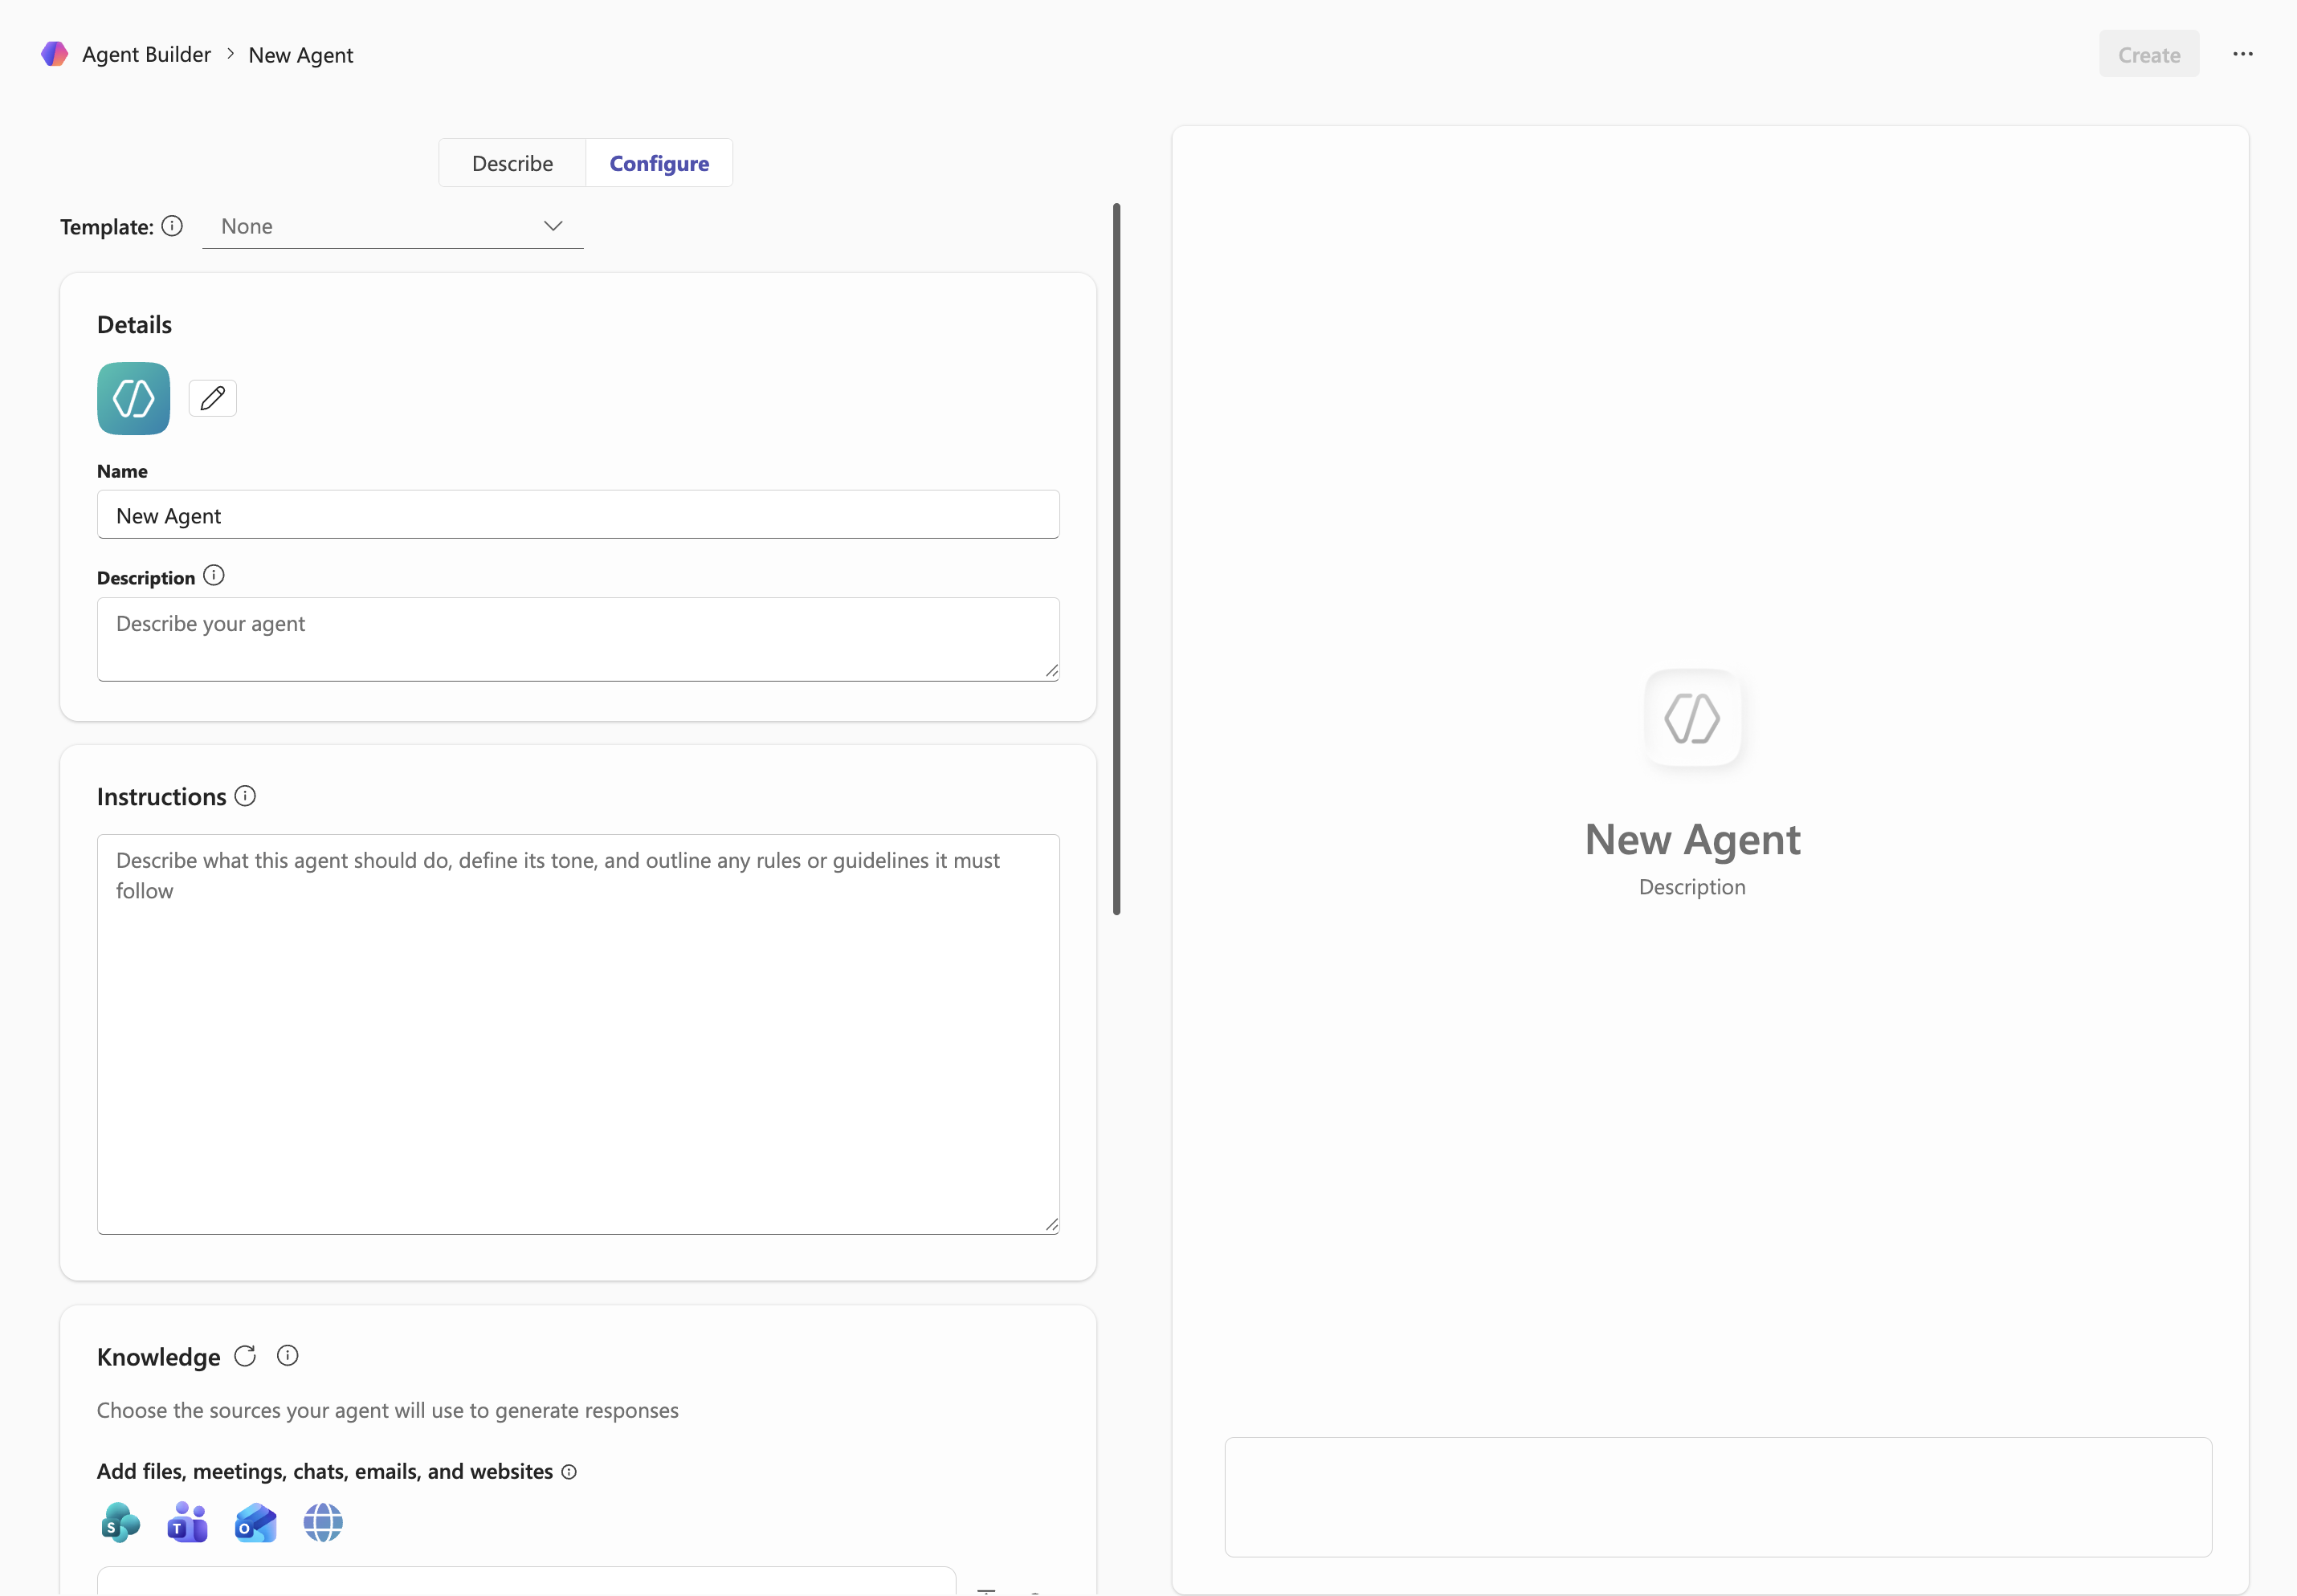Click the Copilot logo in the breadcrumb

(x=54, y=54)
